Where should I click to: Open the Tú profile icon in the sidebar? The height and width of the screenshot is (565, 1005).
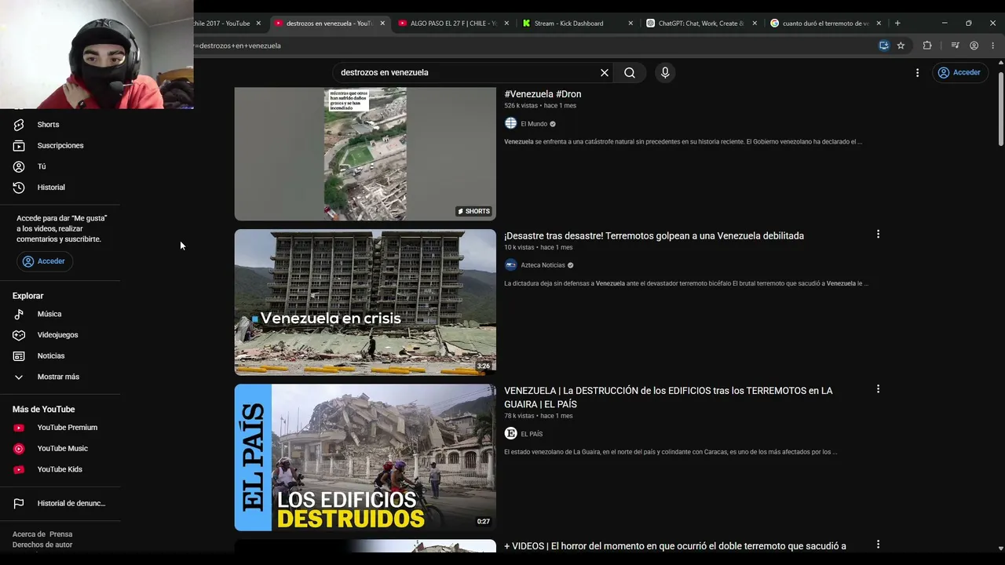pos(19,166)
